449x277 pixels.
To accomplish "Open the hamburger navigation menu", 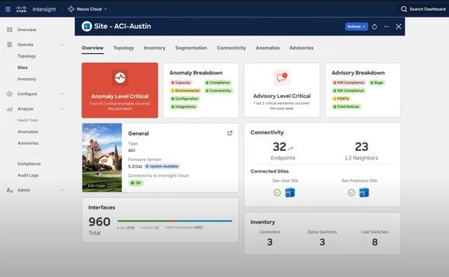I will coord(8,9).
